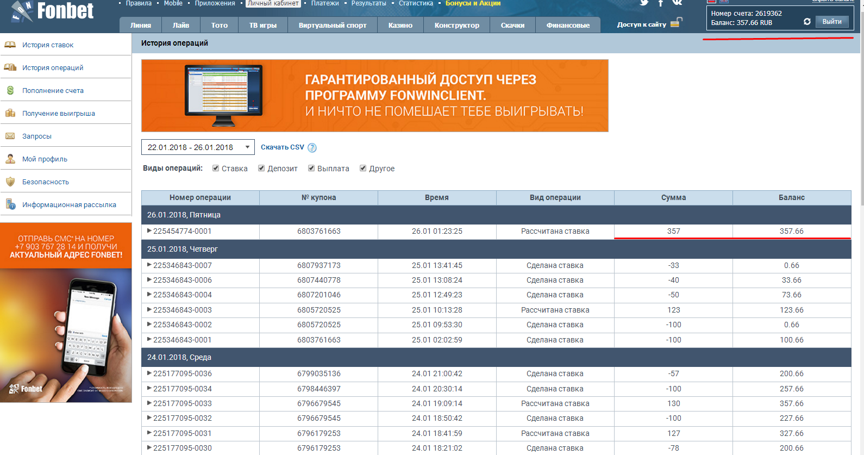Click the CSV help question mark icon
Image resolution: width=864 pixels, height=455 pixels.
point(312,148)
